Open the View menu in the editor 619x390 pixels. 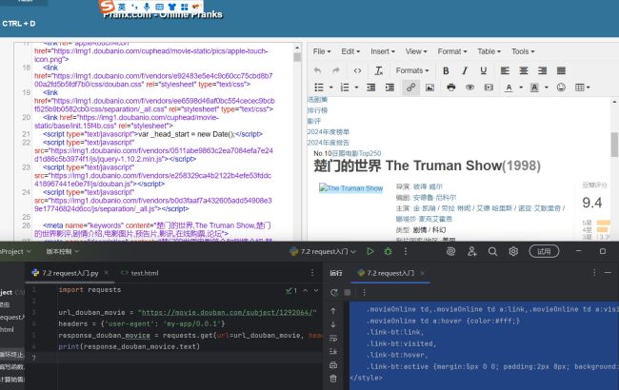coord(416,51)
